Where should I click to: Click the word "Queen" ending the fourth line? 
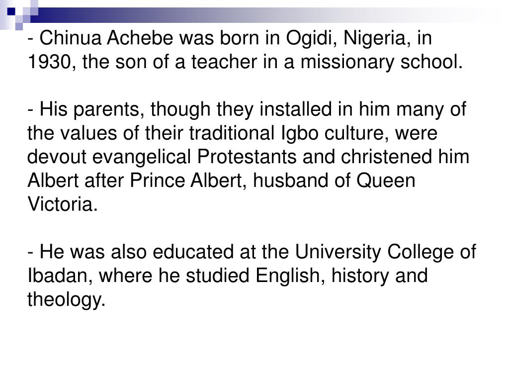pyautogui.click(x=386, y=181)
